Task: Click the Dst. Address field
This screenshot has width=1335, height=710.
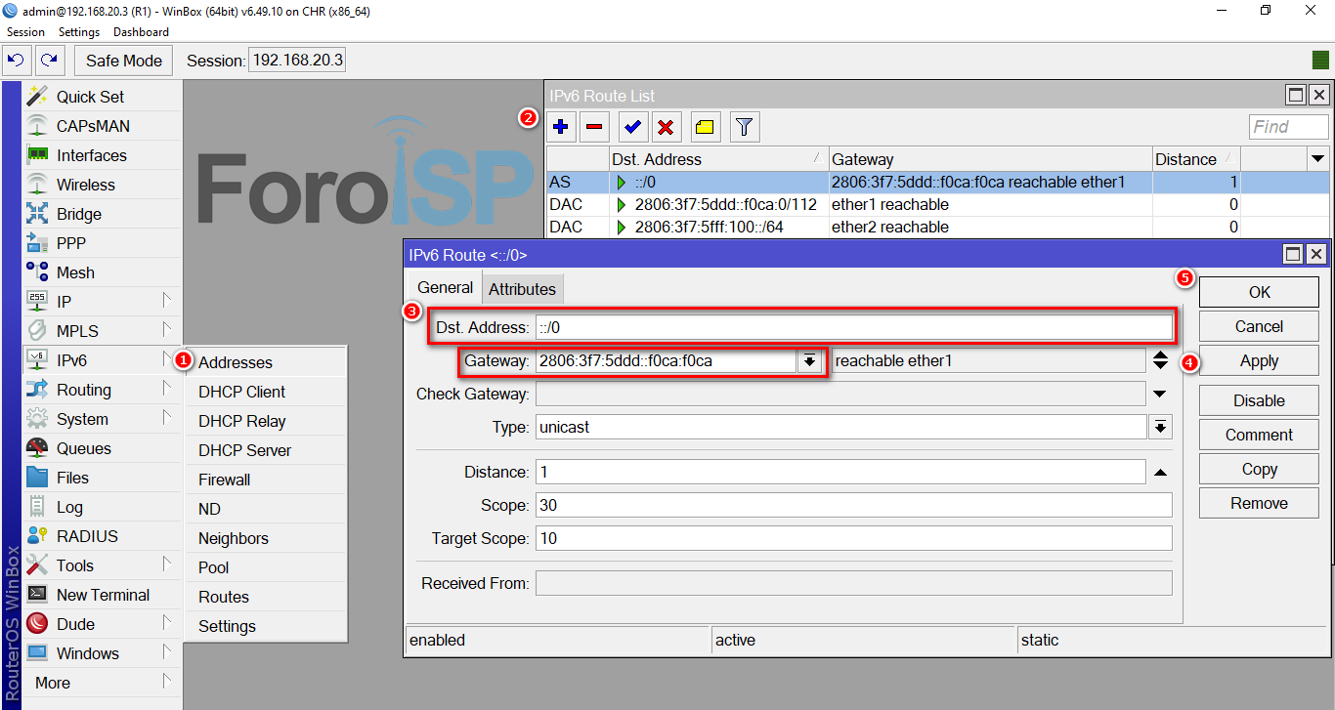Action: pyautogui.click(x=853, y=327)
